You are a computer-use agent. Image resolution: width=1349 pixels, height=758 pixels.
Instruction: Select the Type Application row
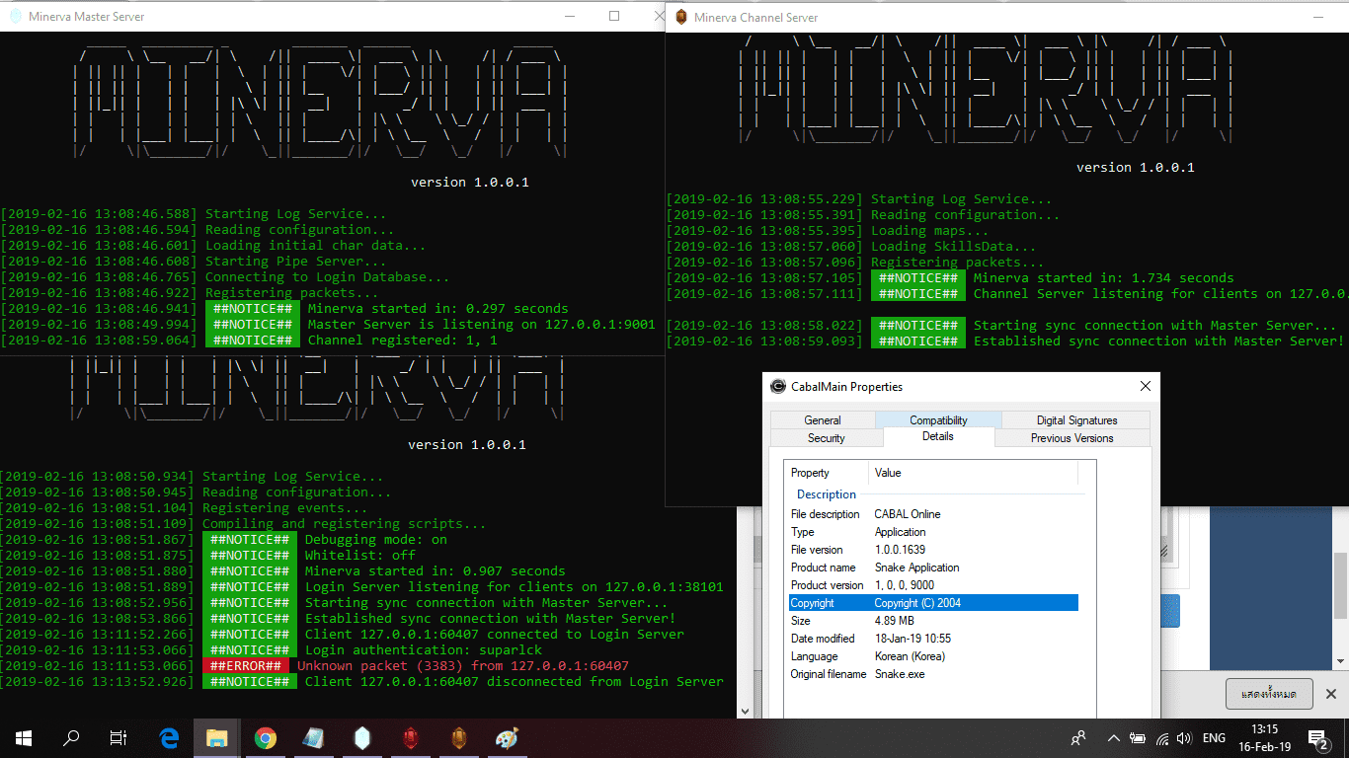(x=933, y=532)
